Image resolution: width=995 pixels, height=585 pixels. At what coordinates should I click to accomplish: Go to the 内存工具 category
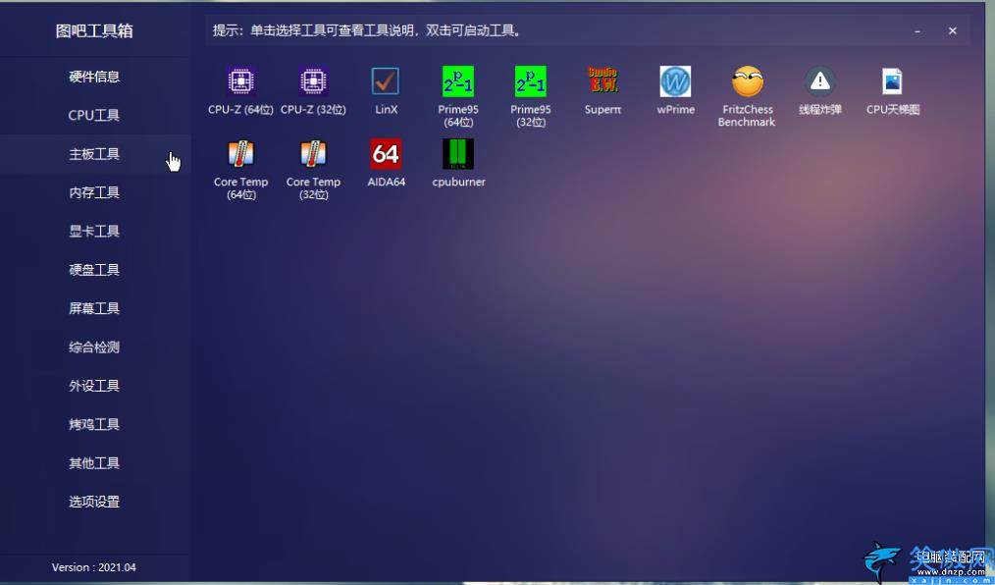point(94,193)
